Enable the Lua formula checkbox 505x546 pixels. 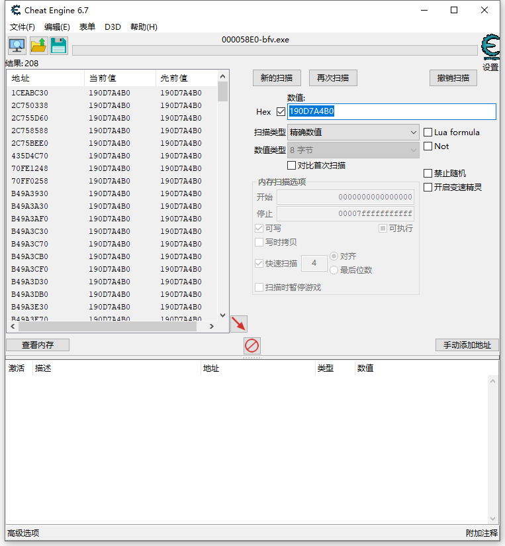click(428, 133)
